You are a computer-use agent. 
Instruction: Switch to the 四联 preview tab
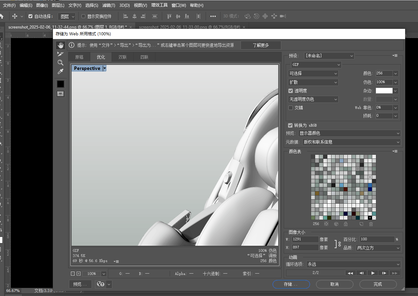click(x=145, y=57)
